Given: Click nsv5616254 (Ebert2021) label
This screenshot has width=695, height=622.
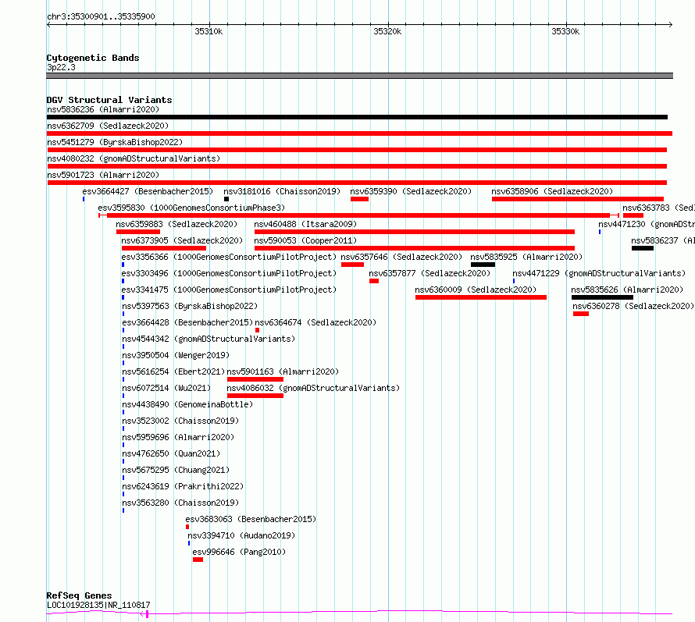Looking at the screenshot, I should click(173, 371).
